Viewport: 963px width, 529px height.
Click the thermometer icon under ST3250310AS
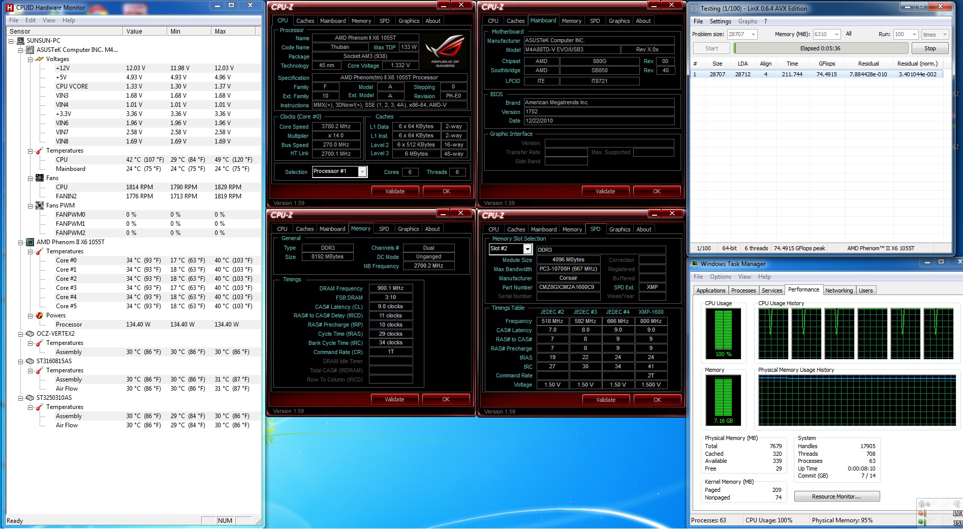40,407
